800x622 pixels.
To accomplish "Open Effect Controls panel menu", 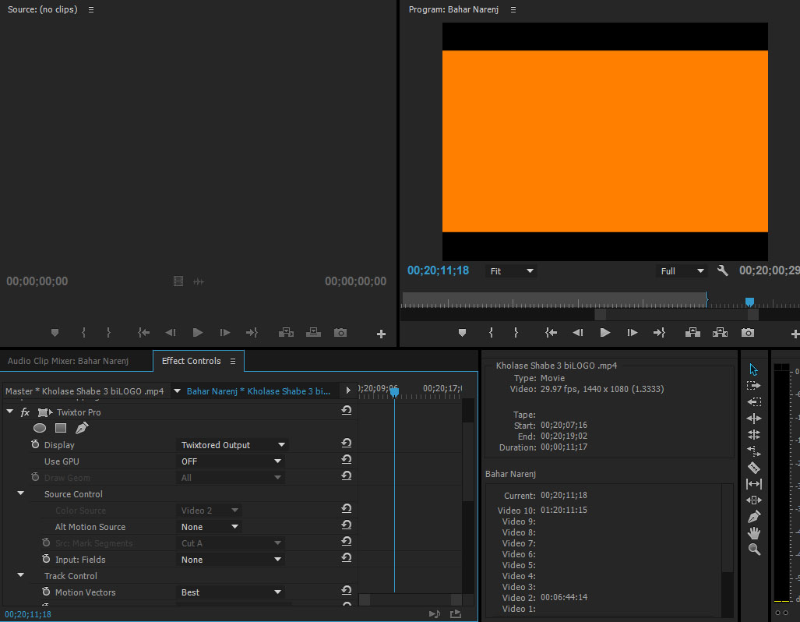I will point(233,361).
